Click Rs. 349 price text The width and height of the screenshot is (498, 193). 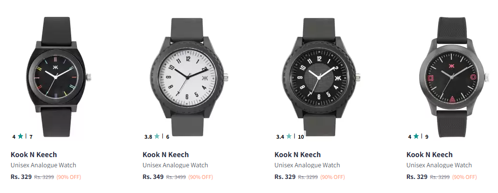click(x=153, y=177)
